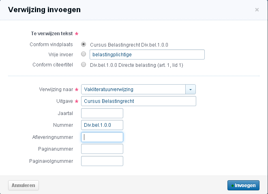Enable the Conform citeertitel radio button
The image size is (268, 194).
click(84, 64)
